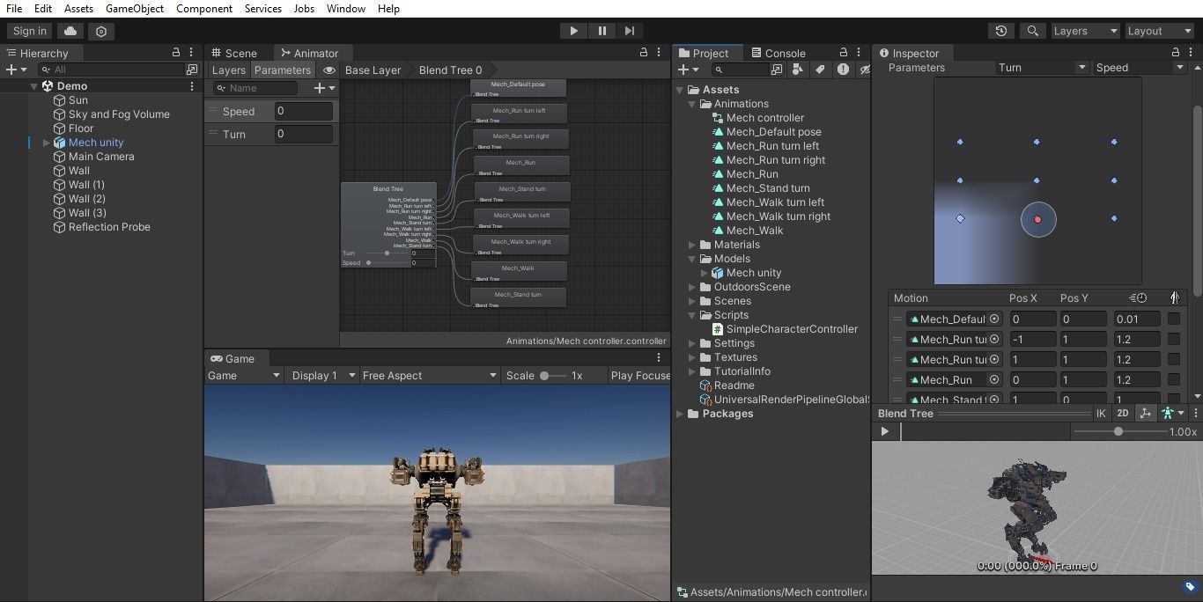Open the Layers dropdown
Viewport: 1203px width, 602px height.
(1085, 31)
